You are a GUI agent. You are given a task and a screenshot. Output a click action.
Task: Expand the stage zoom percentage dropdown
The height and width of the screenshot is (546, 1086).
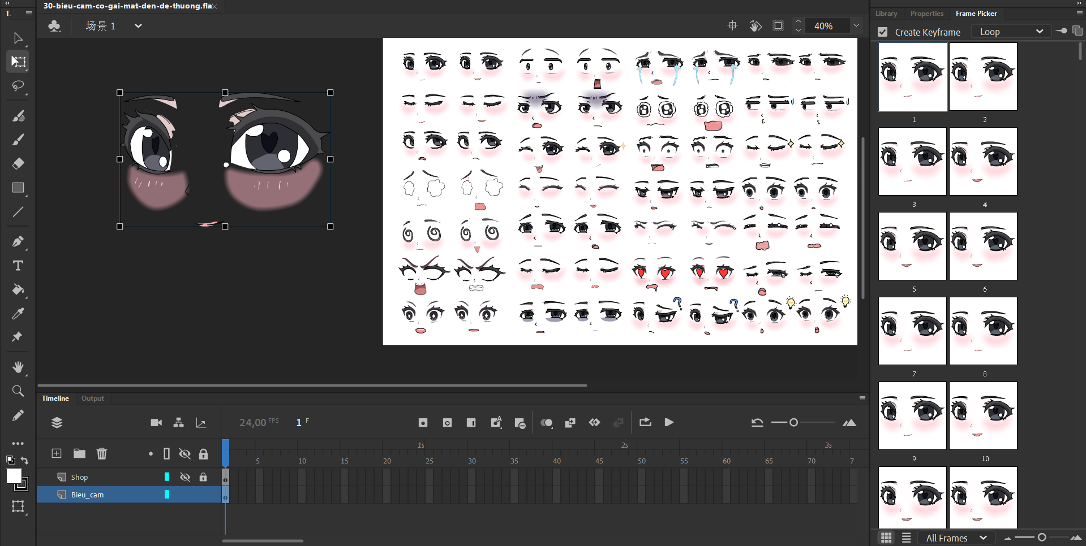[x=856, y=25]
